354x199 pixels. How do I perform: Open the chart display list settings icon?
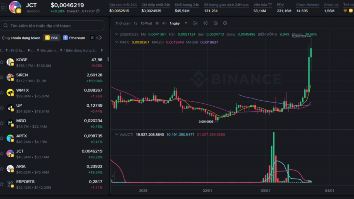click(215, 23)
